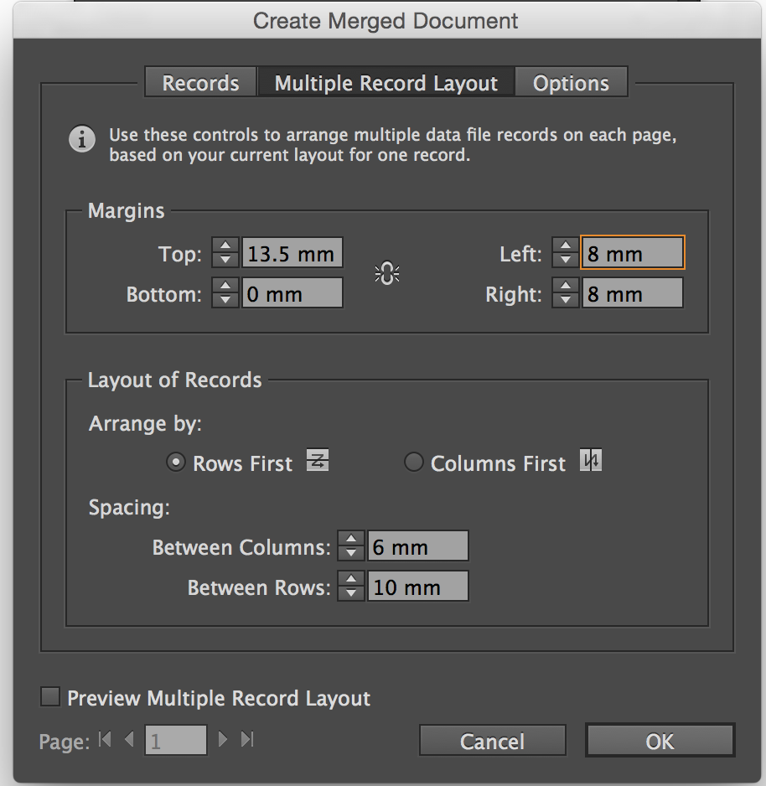Select the Columns First radio button
The width and height of the screenshot is (766, 786).
[x=413, y=463]
